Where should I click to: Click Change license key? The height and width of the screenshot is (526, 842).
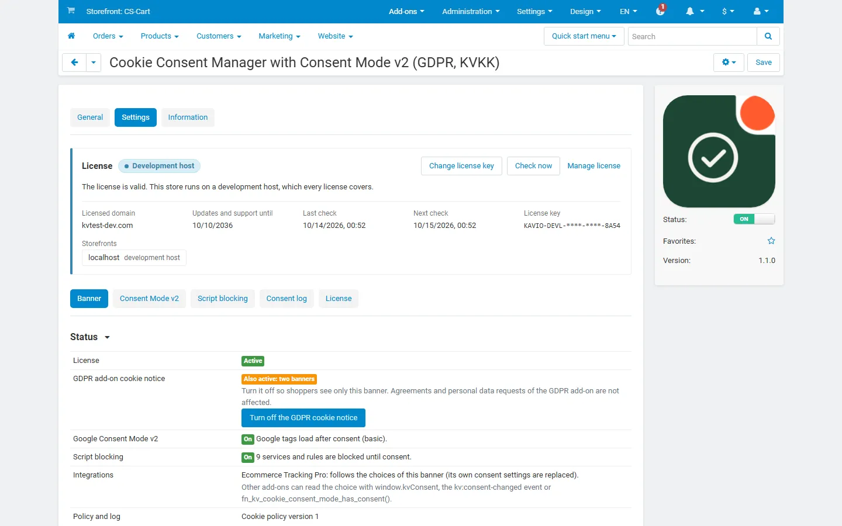(x=461, y=166)
